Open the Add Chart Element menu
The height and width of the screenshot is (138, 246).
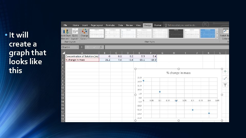tap(66, 34)
